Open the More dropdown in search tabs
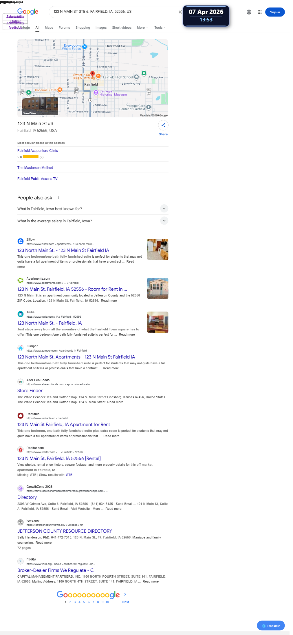Screen dimensions: 293x635 coord(142,28)
